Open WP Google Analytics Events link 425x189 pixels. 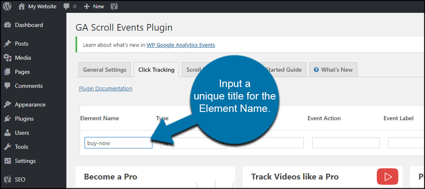point(181,45)
